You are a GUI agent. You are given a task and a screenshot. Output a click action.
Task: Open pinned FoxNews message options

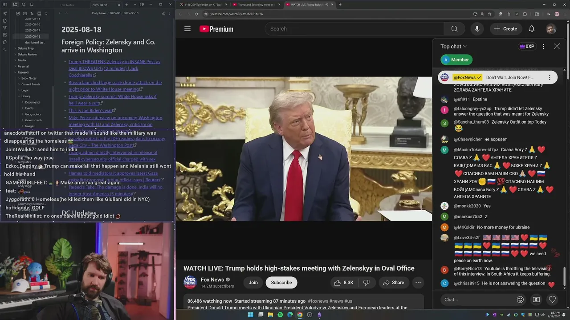550,77
